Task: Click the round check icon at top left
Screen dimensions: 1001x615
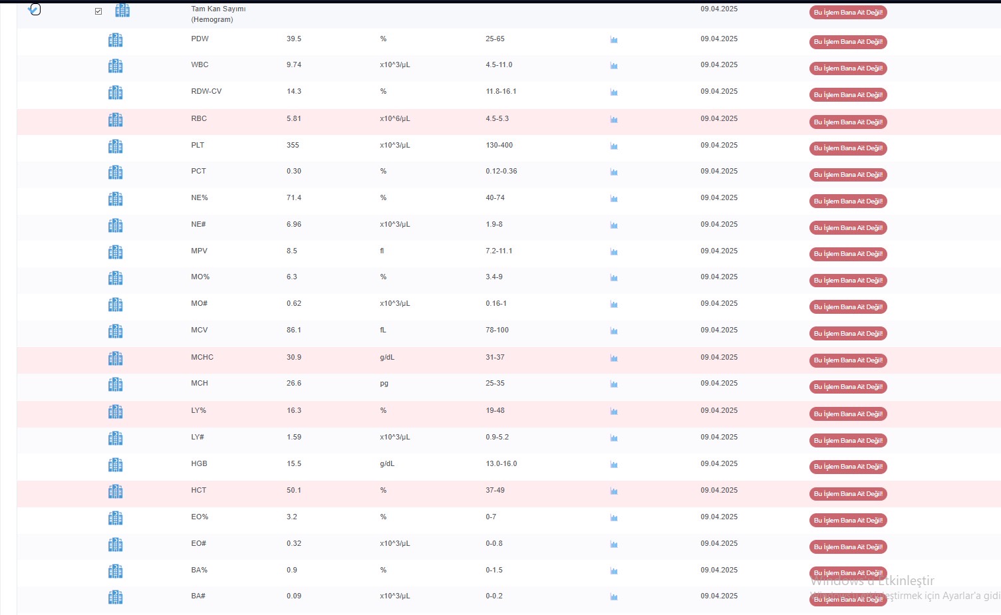Action: tap(35, 9)
